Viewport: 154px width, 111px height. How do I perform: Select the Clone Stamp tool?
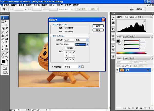pyautogui.click(x=3, y=35)
